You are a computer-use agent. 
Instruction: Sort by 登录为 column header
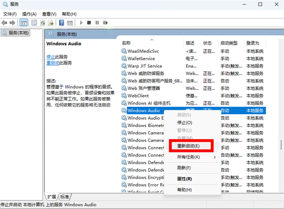tap(255, 43)
